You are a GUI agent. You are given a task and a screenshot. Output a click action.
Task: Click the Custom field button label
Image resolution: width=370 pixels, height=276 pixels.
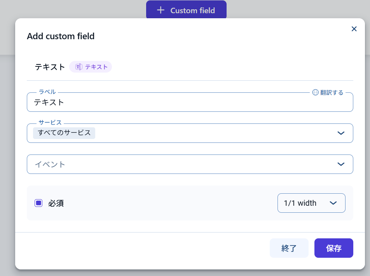click(192, 10)
